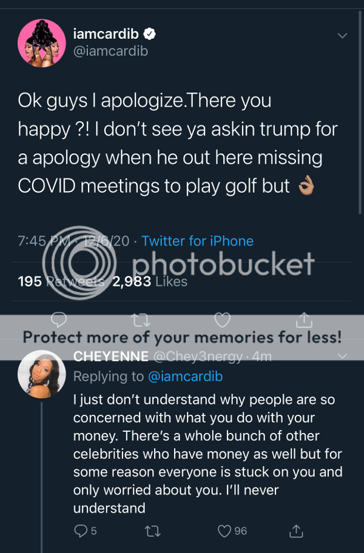Screen dimensions: 364x553
Task: Reply to CHEYENNE's comment
Action: 81,531
